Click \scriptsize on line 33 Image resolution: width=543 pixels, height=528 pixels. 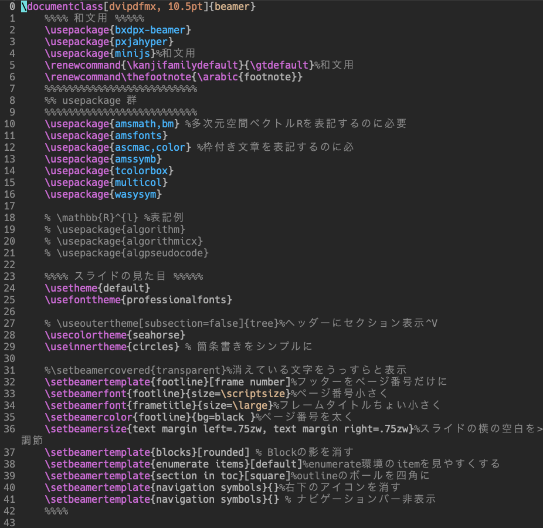tap(253, 394)
